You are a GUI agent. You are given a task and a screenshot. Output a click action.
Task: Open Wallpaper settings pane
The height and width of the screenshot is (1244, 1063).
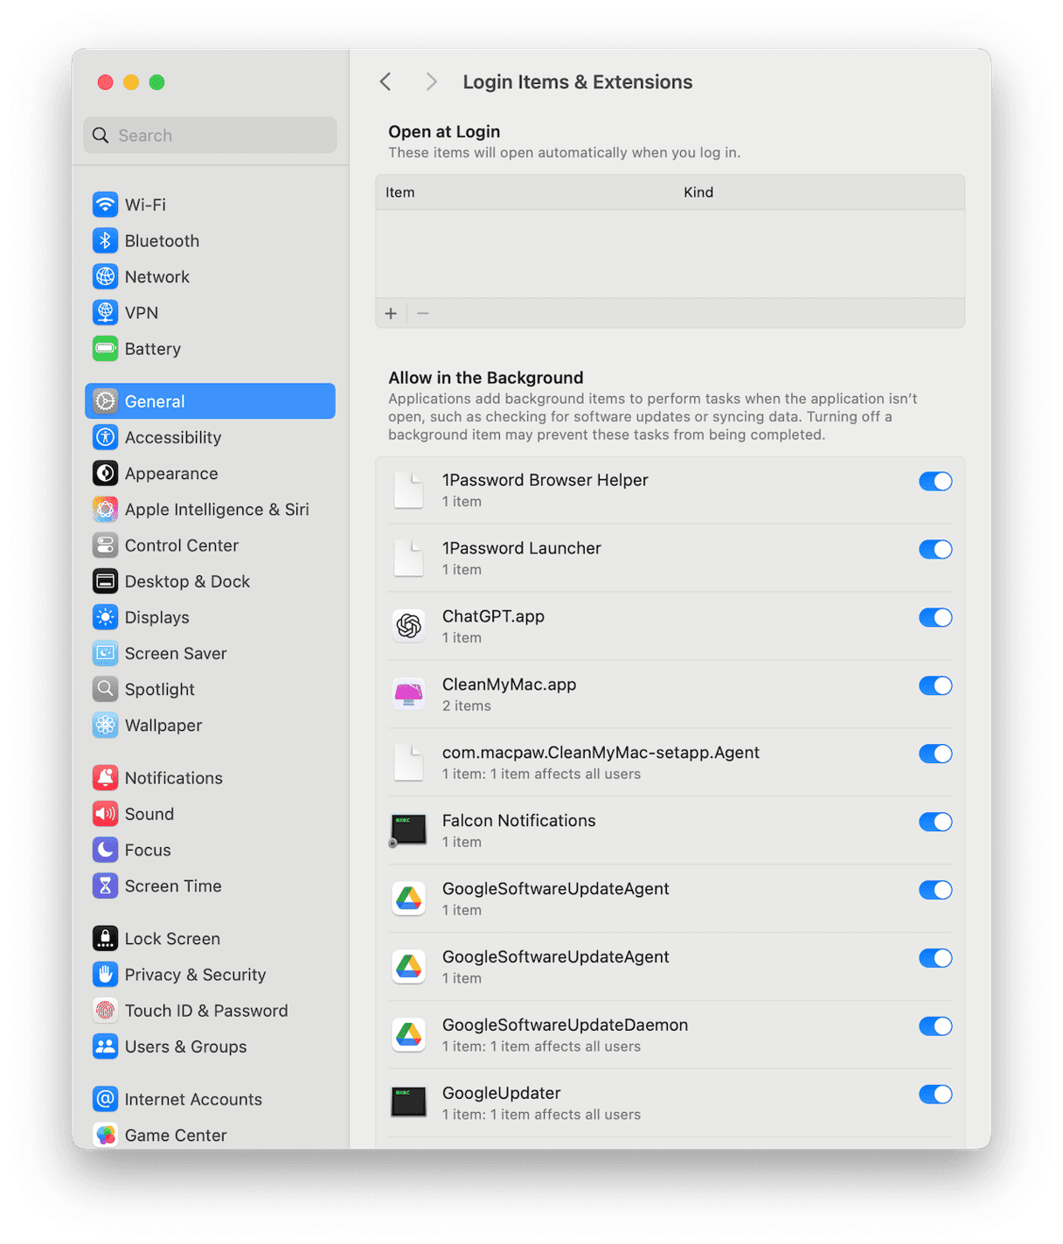210,726
